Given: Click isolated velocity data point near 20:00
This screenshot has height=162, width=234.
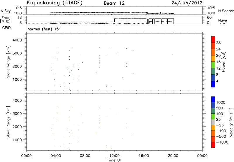Looking at the screenshot, I should click(x=173, y=115).
